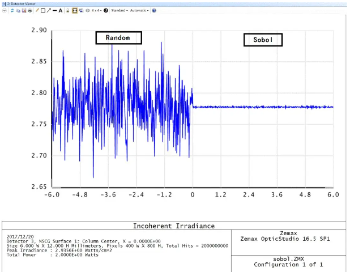Click the Refresh update icon
Viewport: 350px width, 276px height.
[x=12, y=10]
